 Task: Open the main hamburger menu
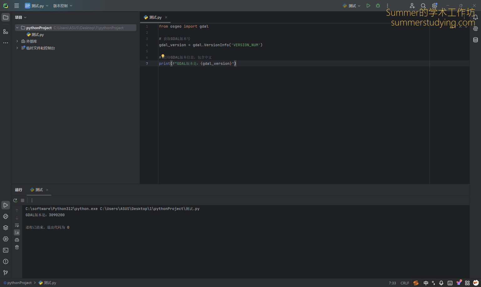coord(17,6)
